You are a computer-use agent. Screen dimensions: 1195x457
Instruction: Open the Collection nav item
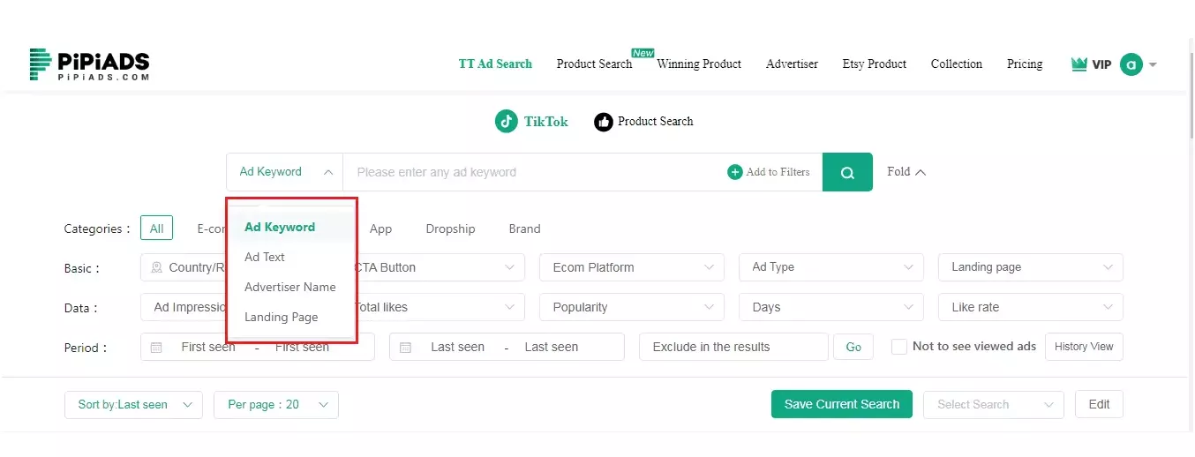click(957, 64)
